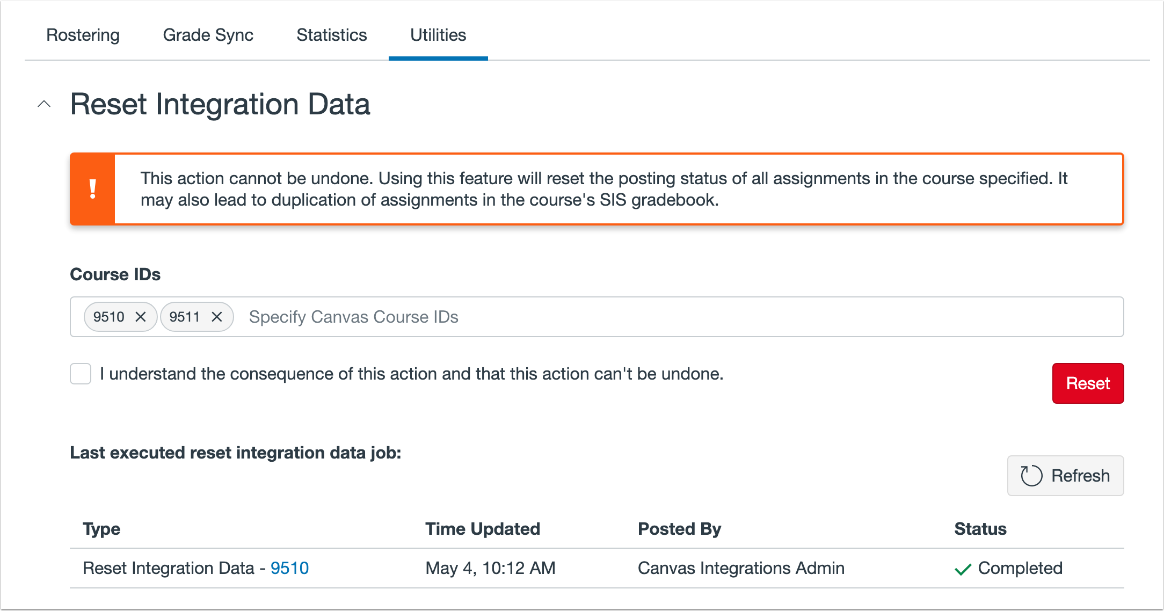
Task: Click the orange warning exclamation icon
Action: (x=93, y=189)
